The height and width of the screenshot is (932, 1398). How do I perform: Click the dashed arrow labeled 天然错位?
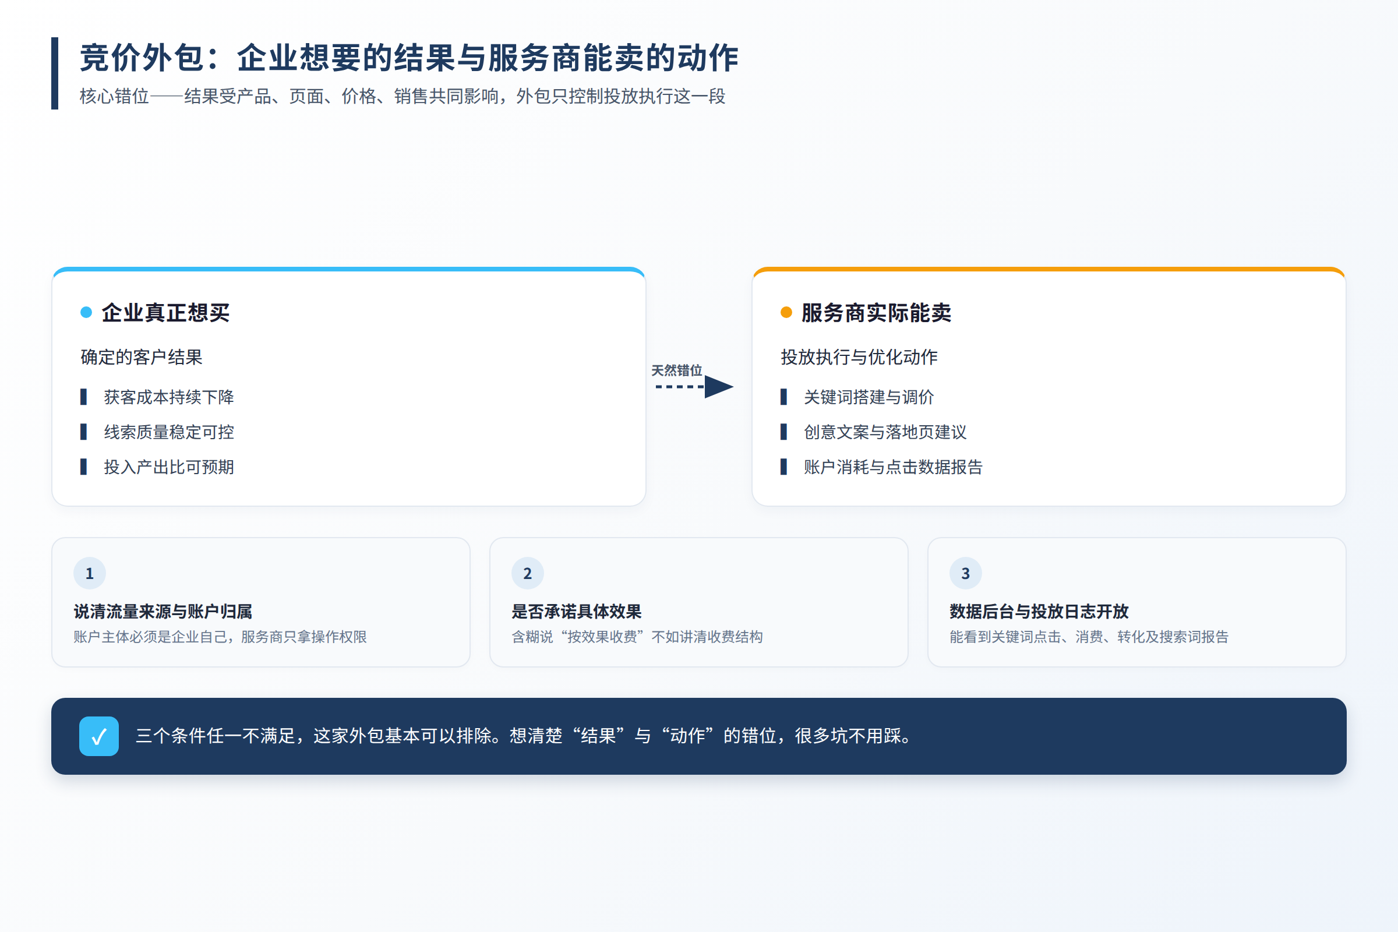tap(694, 387)
